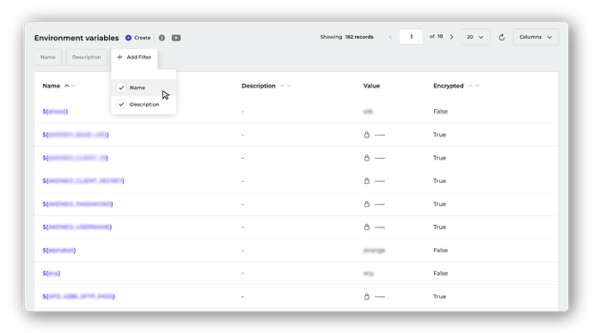Open the 20 per page dropdown

475,37
